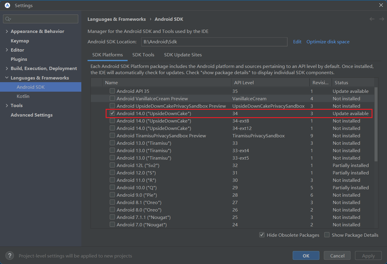The width and height of the screenshot is (387, 264).
Task: Enable Show Package Details checkbox
Action: click(327, 235)
